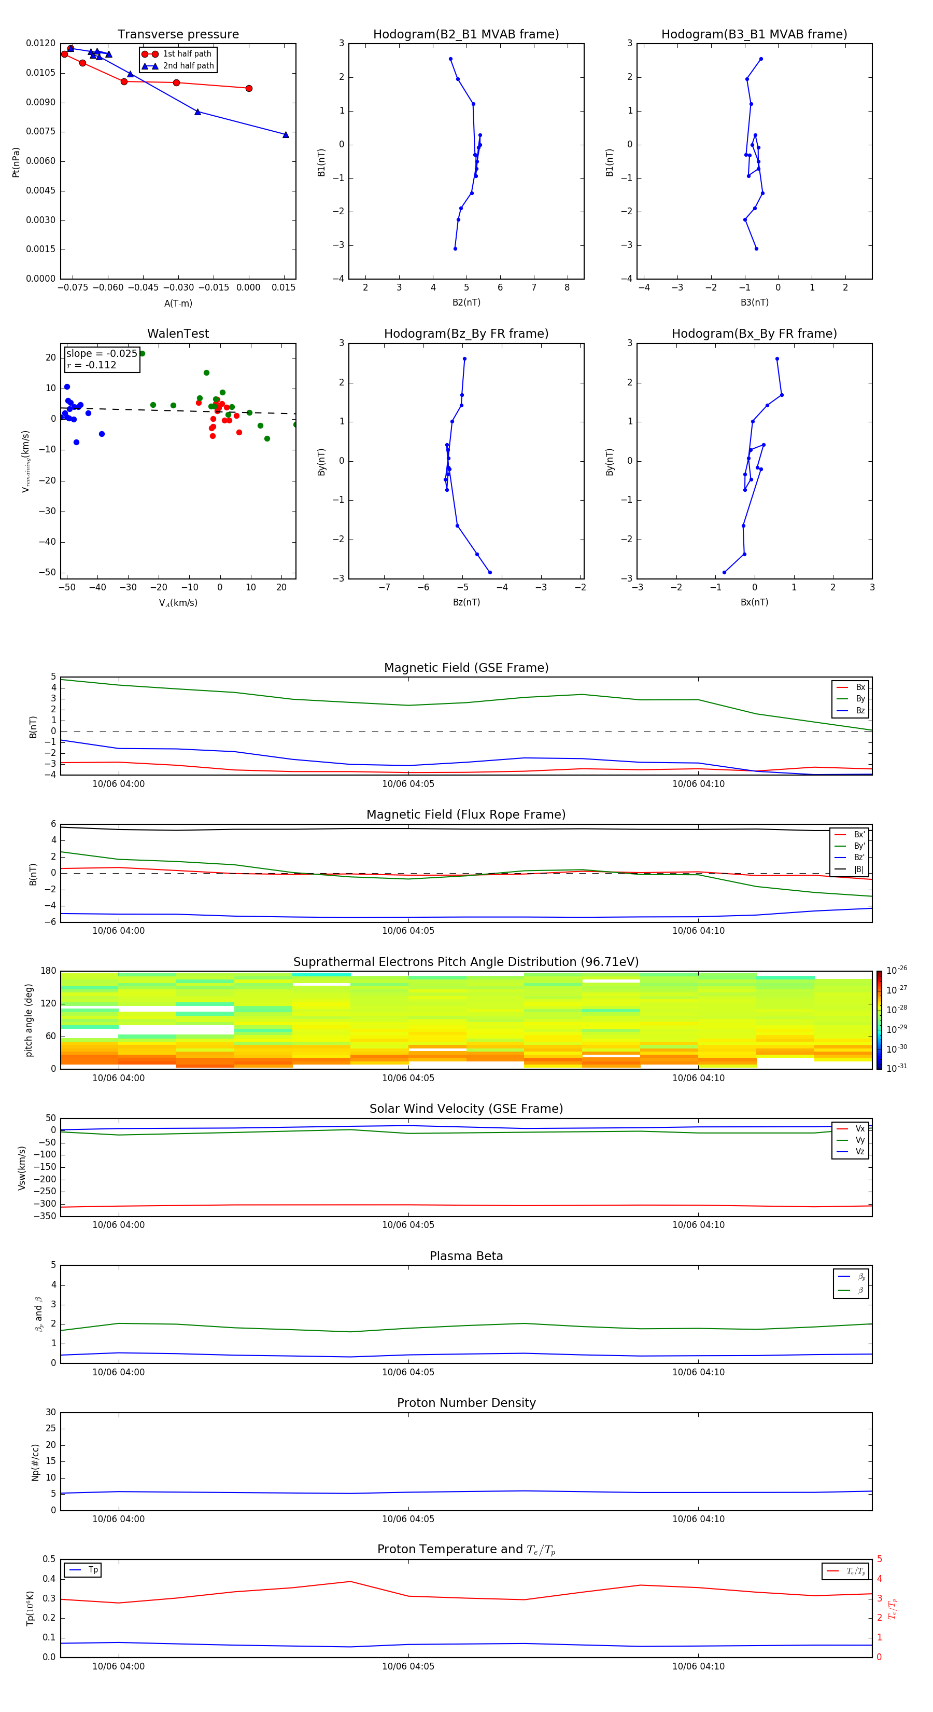Click the 'Plasma Beta' plot title

[466, 1257]
